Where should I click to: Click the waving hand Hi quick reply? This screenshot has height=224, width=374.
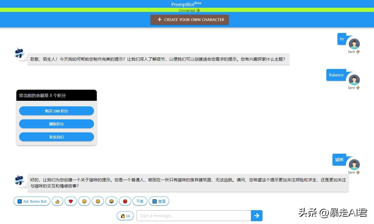pos(125,216)
